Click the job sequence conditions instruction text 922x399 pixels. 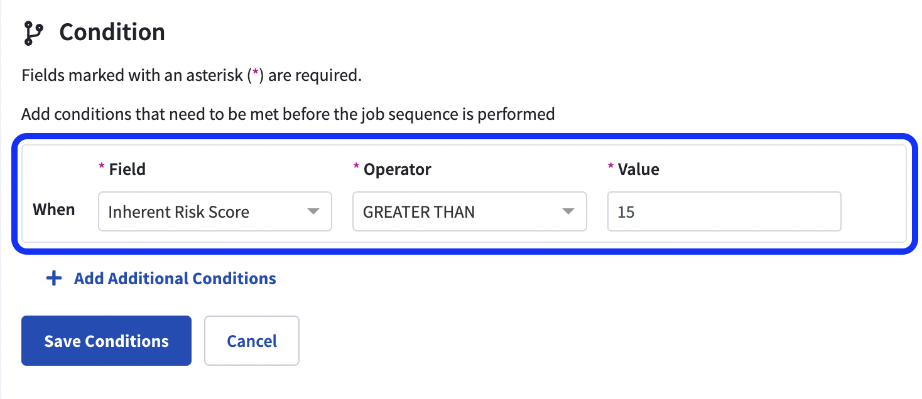point(288,115)
